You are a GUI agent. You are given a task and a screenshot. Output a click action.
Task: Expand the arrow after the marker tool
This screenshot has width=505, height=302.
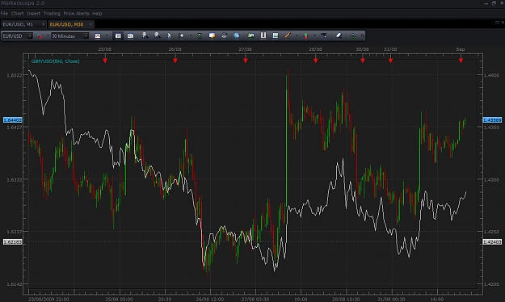coord(191,36)
